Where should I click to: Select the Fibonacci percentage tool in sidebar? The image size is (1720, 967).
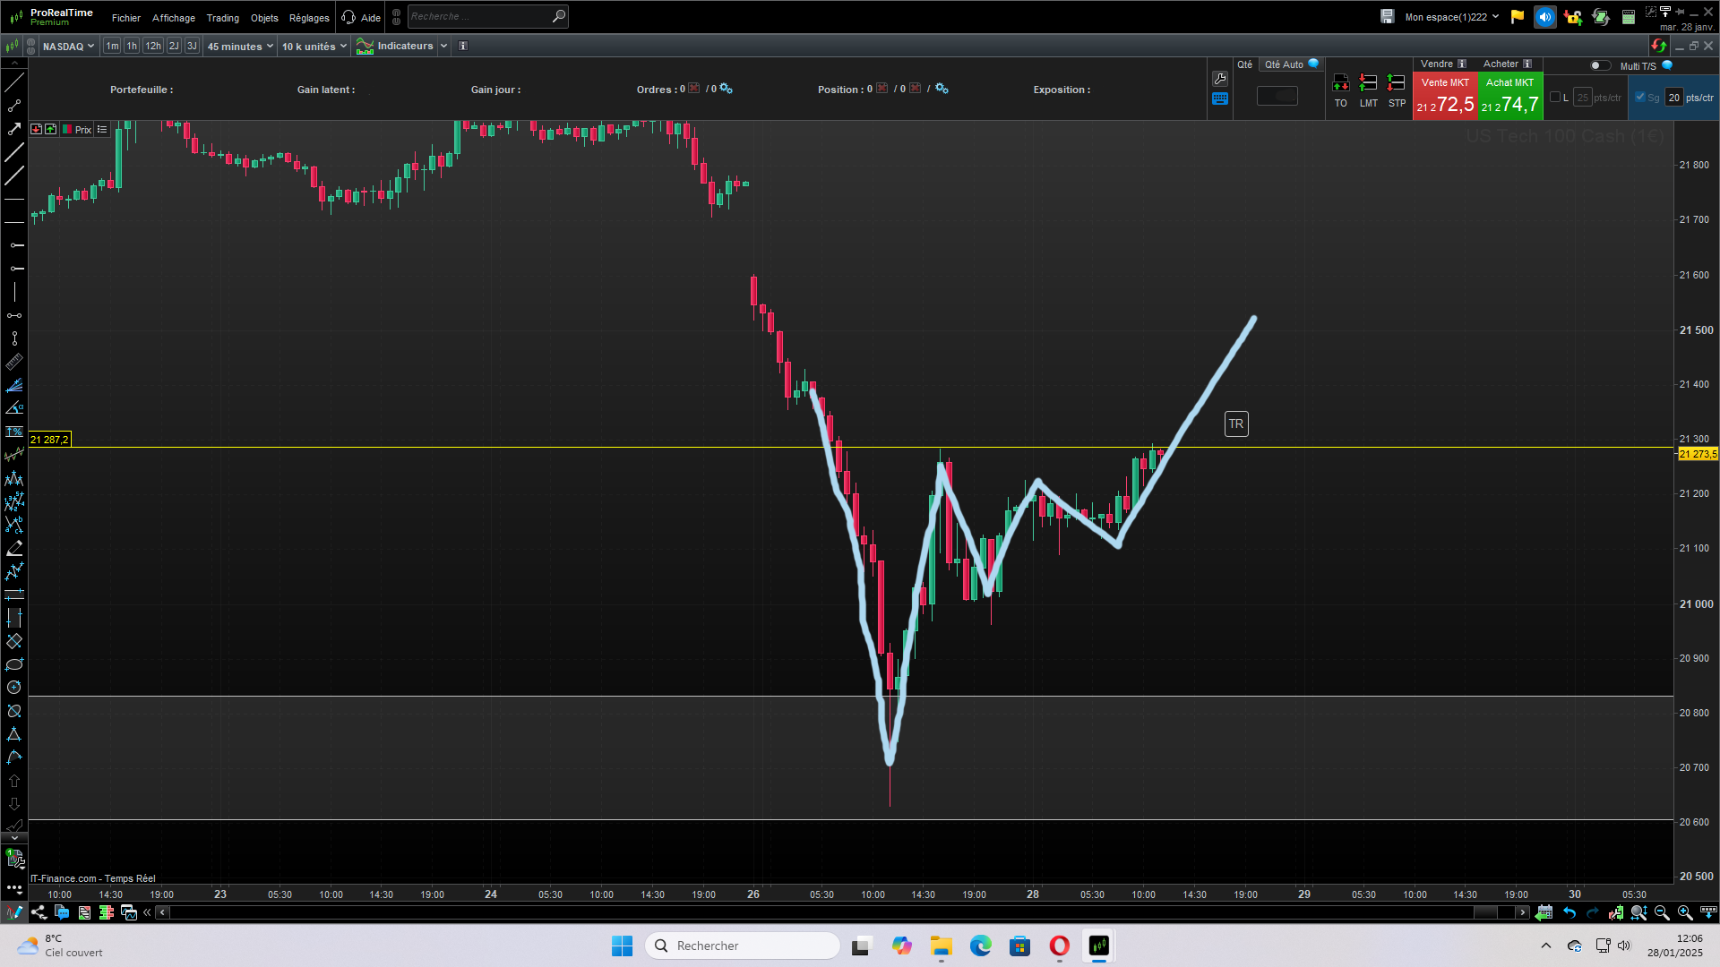pos(14,432)
